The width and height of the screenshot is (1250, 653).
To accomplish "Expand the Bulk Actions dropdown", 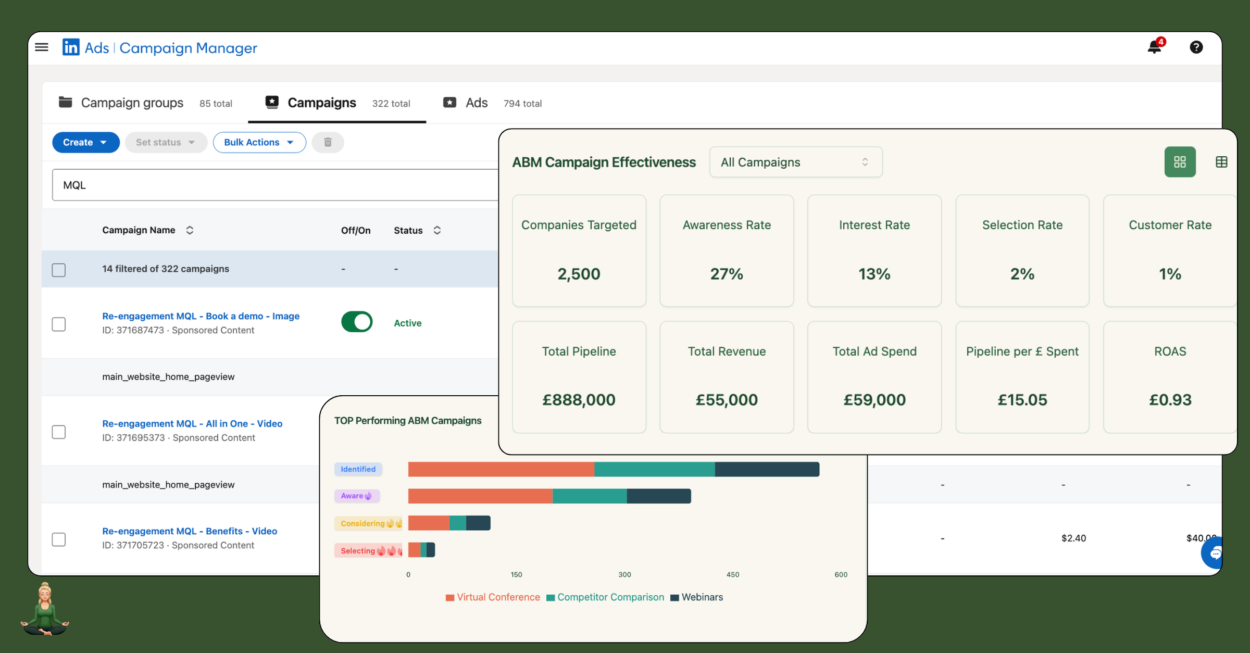I will tap(259, 142).
